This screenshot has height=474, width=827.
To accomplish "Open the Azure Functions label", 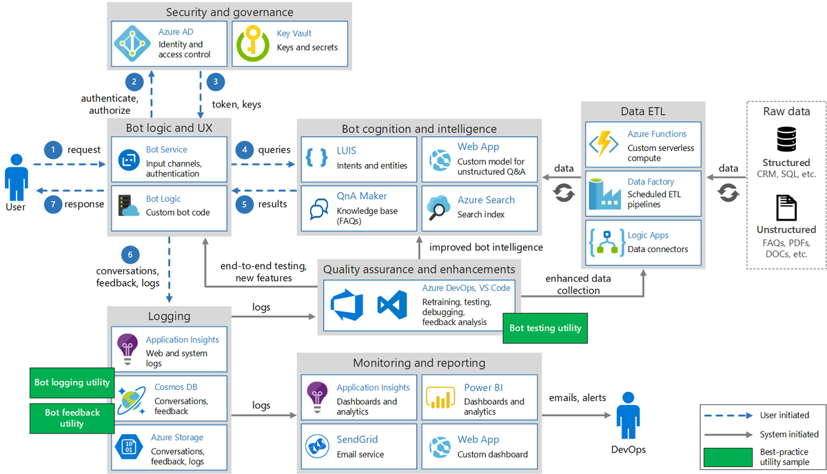I will (x=657, y=134).
